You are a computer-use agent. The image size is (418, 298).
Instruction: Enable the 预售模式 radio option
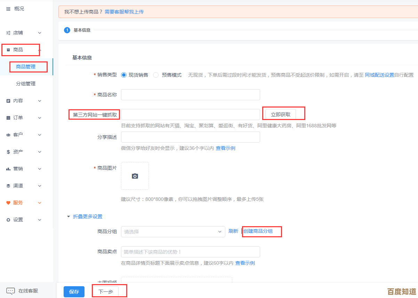click(x=155, y=74)
